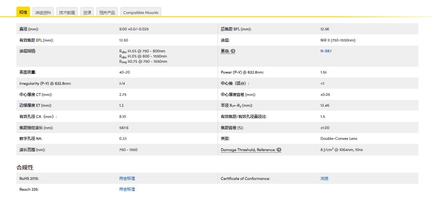Viewport: 432px width, 205px height.
Task: Open the 浏览 Certificate of Conformance link
Action: pyautogui.click(x=324, y=179)
